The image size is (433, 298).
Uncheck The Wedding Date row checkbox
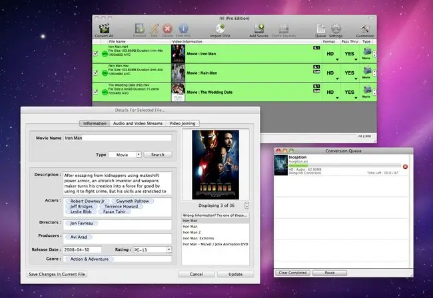point(95,92)
